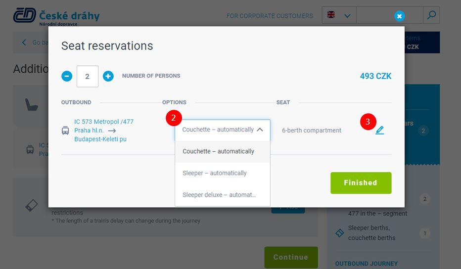Clear search with the blue X icon
Image resolution: width=461 pixels, height=269 pixels.
[x=399, y=16]
